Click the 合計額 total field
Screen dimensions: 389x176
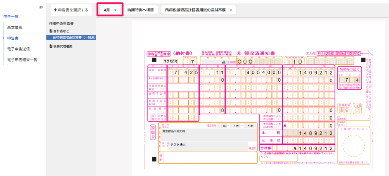(303, 148)
